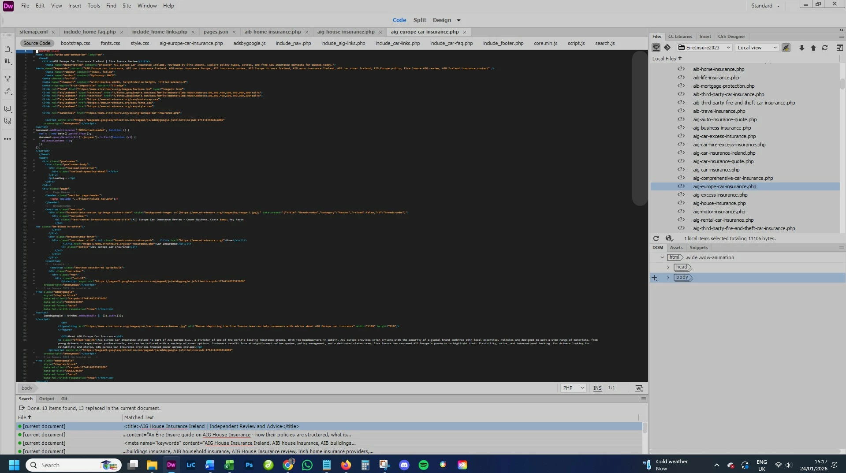Open the Open Documents tool in left toolbar

click(x=7, y=49)
